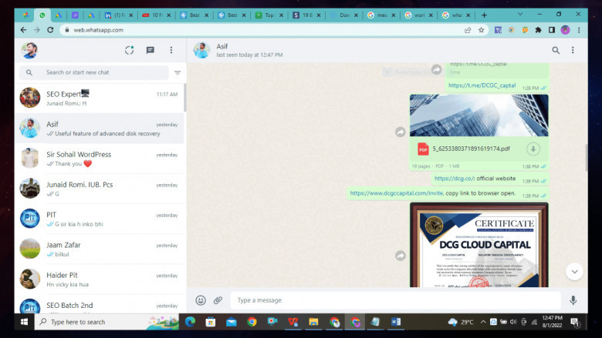The image size is (602, 338).
Task: Open the Jaam Zafar chat
Action: click(99, 249)
